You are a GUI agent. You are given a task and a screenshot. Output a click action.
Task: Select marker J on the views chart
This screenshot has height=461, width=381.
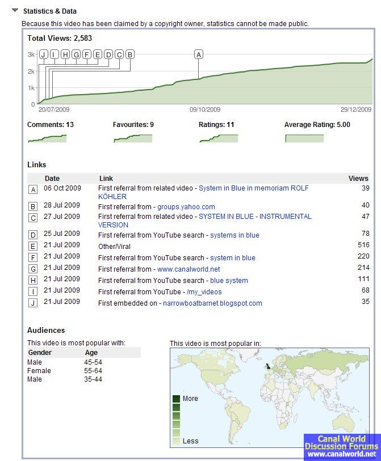[x=43, y=54]
